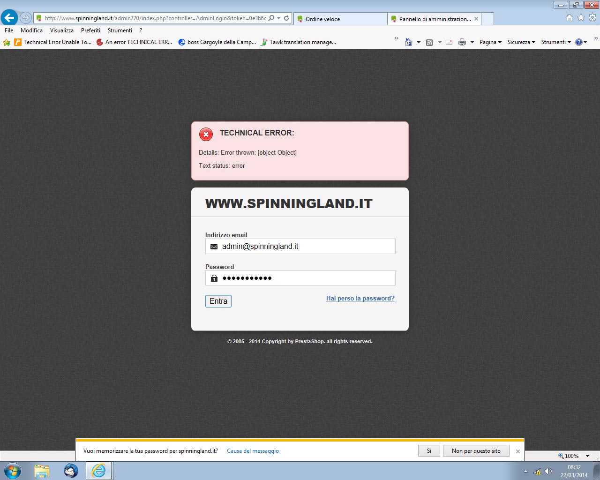Click the red error X icon
600x480 pixels.
pos(206,135)
